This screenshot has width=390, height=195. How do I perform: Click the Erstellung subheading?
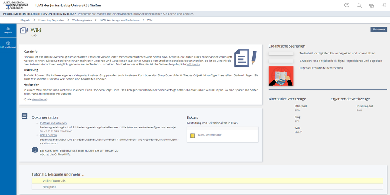(x=31, y=70)
